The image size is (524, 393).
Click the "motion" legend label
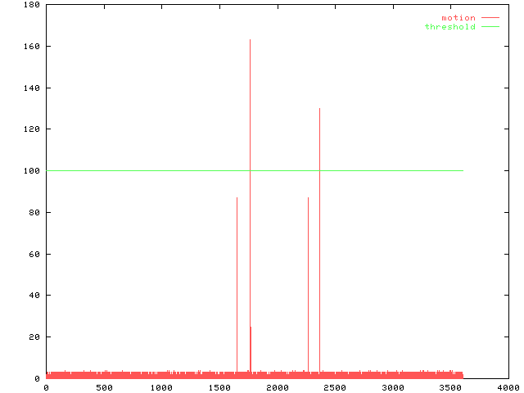click(458, 18)
